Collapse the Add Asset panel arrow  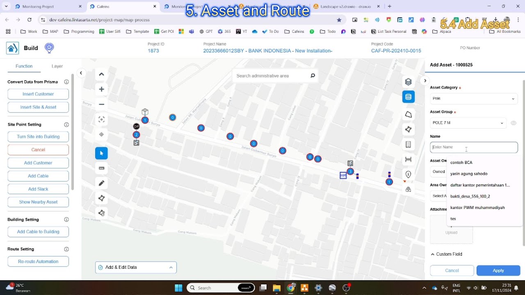click(425, 81)
